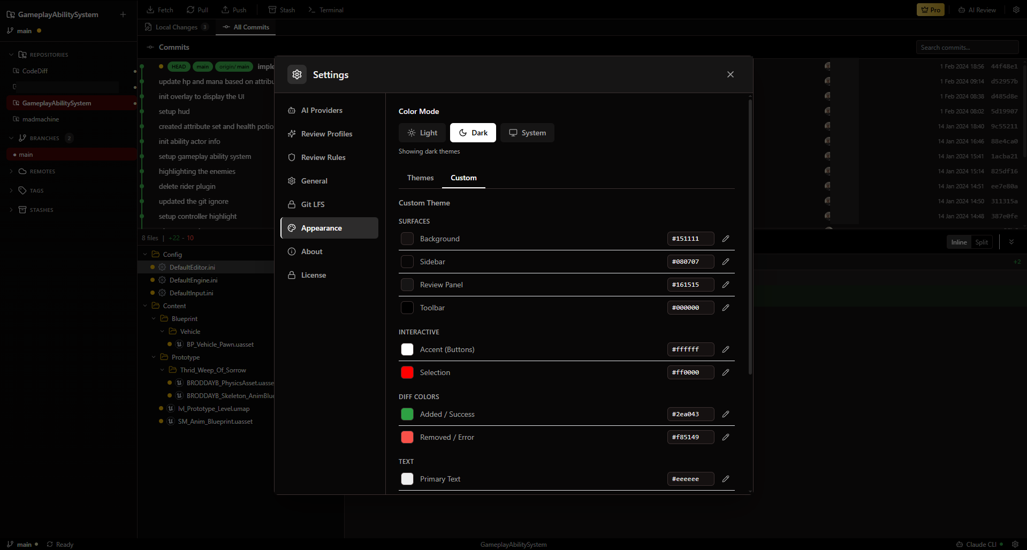
Task: Collapse the Config folder
Action: click(145, 254)
